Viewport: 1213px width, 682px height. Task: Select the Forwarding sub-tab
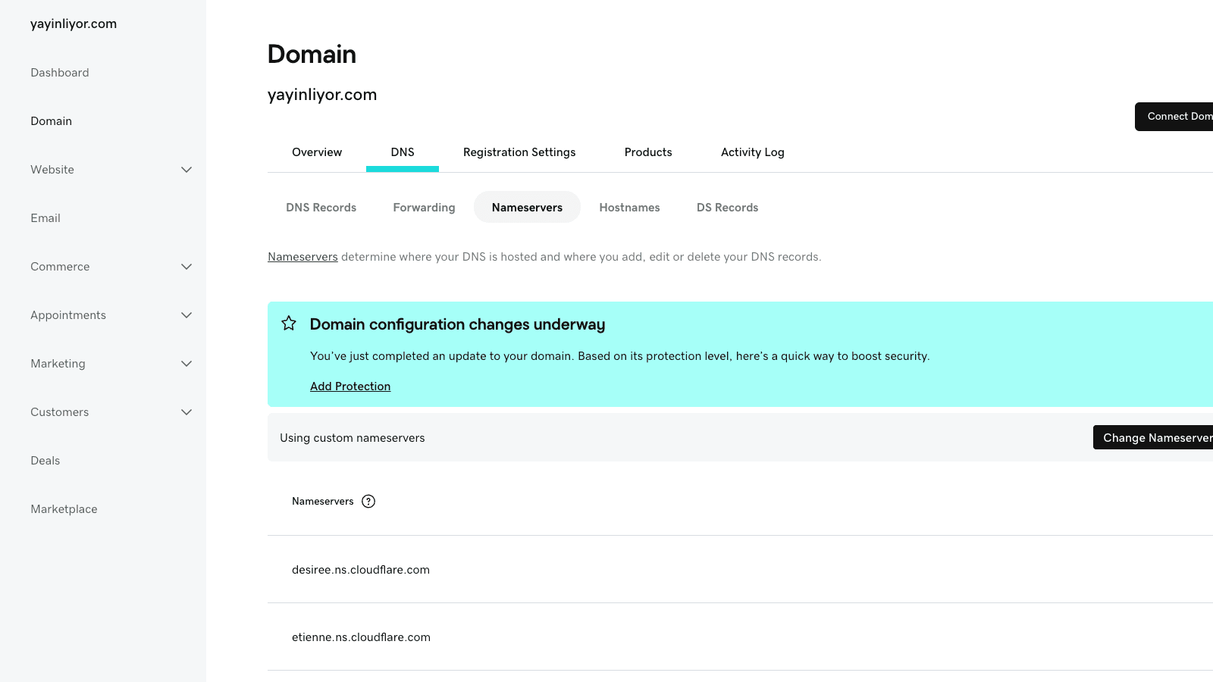coord(424,208)
